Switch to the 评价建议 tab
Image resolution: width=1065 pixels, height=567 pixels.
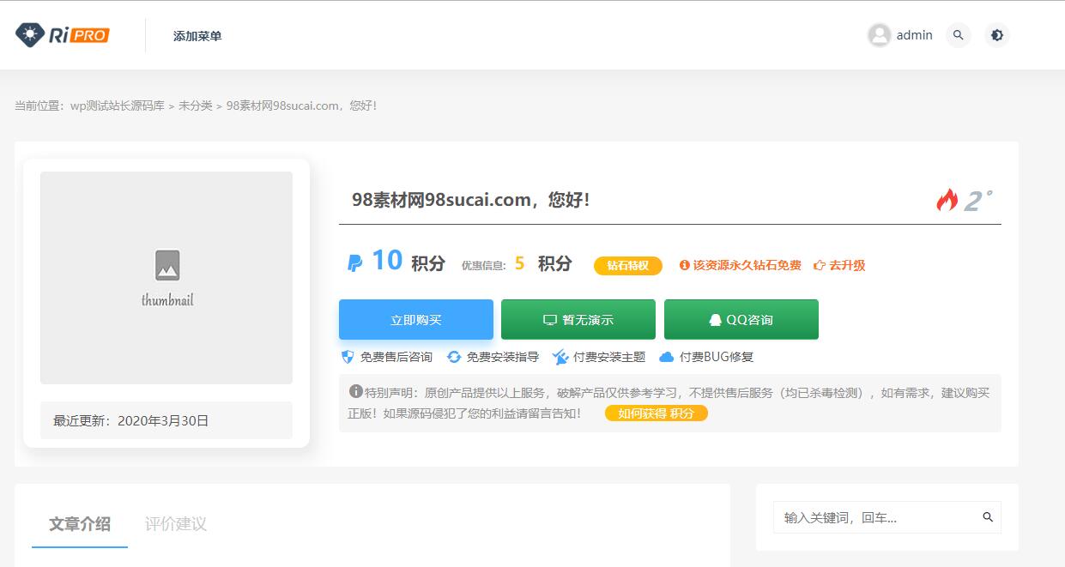point(177,524)
